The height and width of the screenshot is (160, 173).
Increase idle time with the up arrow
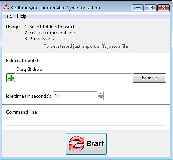(x=101, y=94)
